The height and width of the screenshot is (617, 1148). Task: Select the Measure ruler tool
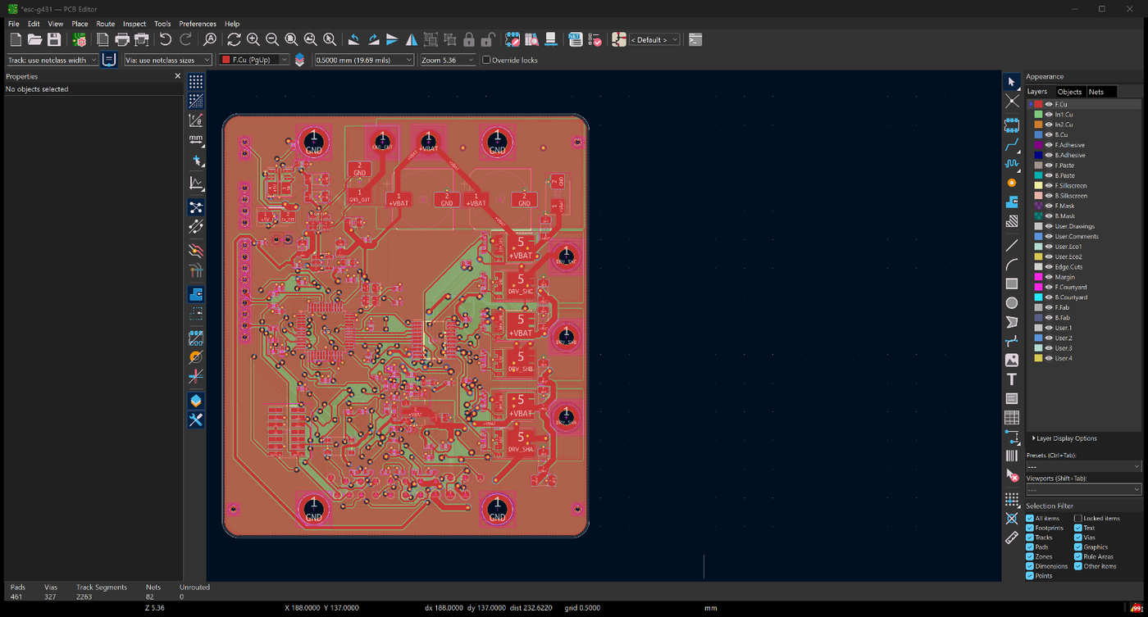[1012, 538]
